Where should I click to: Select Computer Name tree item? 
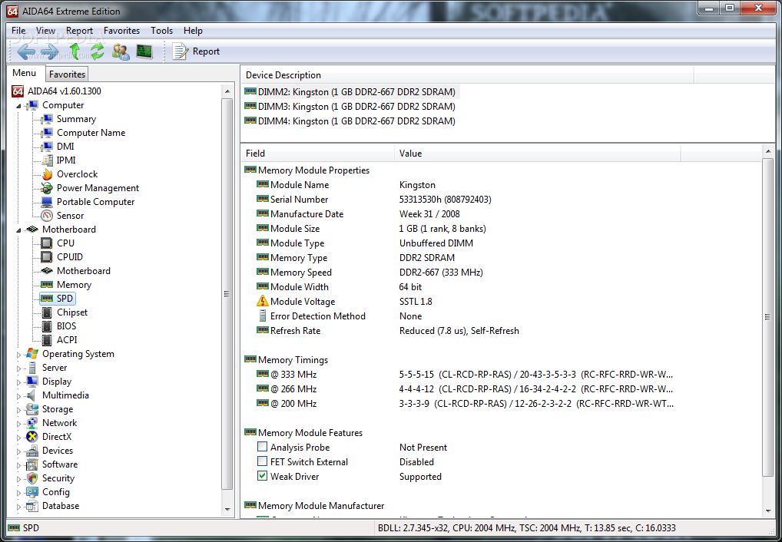(91, 133)
